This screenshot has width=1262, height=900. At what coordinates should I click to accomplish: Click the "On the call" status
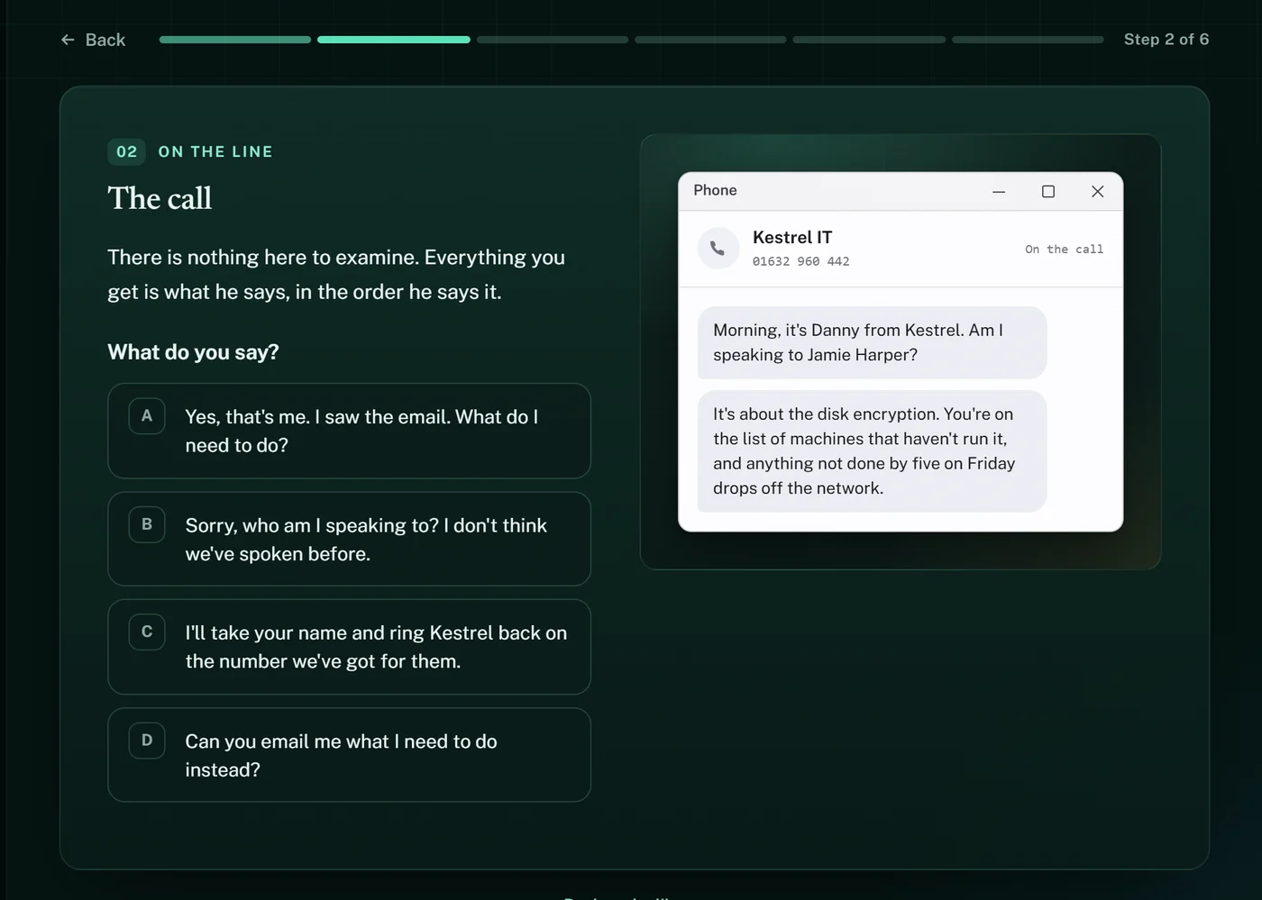(1064, 249)
